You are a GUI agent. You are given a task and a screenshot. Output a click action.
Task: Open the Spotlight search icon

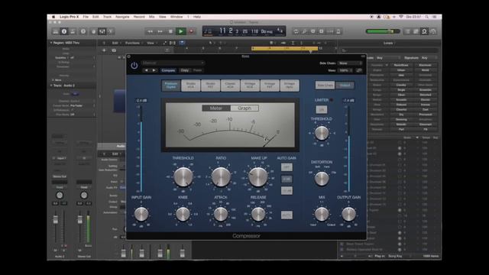tap(426, 17)
